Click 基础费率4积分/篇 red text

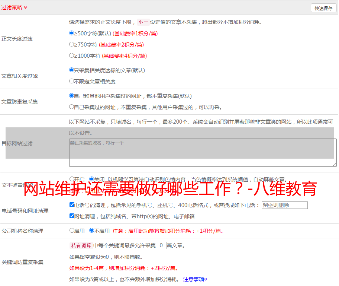[x=124, y=56]
